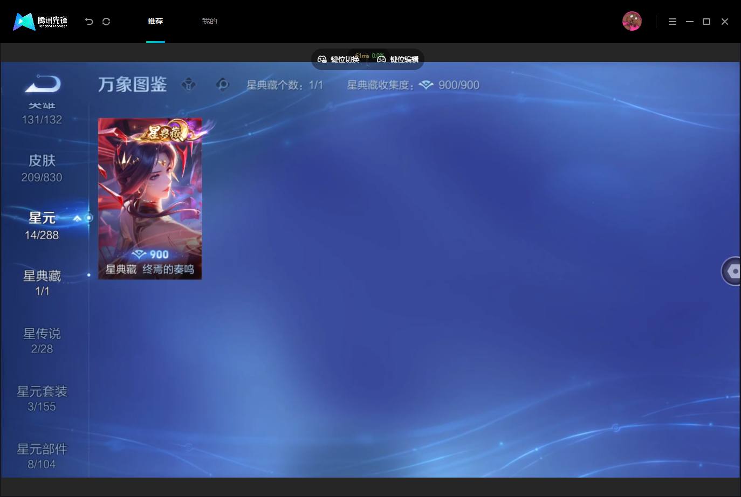Click the refresh icon in title bar
The height and width of the screenshot is (497, 741).
[106, 22]
